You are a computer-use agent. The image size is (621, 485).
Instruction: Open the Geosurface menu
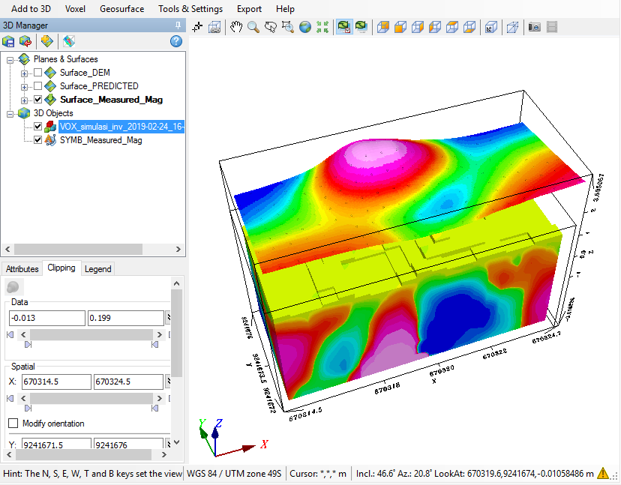[x=123, y=9]
